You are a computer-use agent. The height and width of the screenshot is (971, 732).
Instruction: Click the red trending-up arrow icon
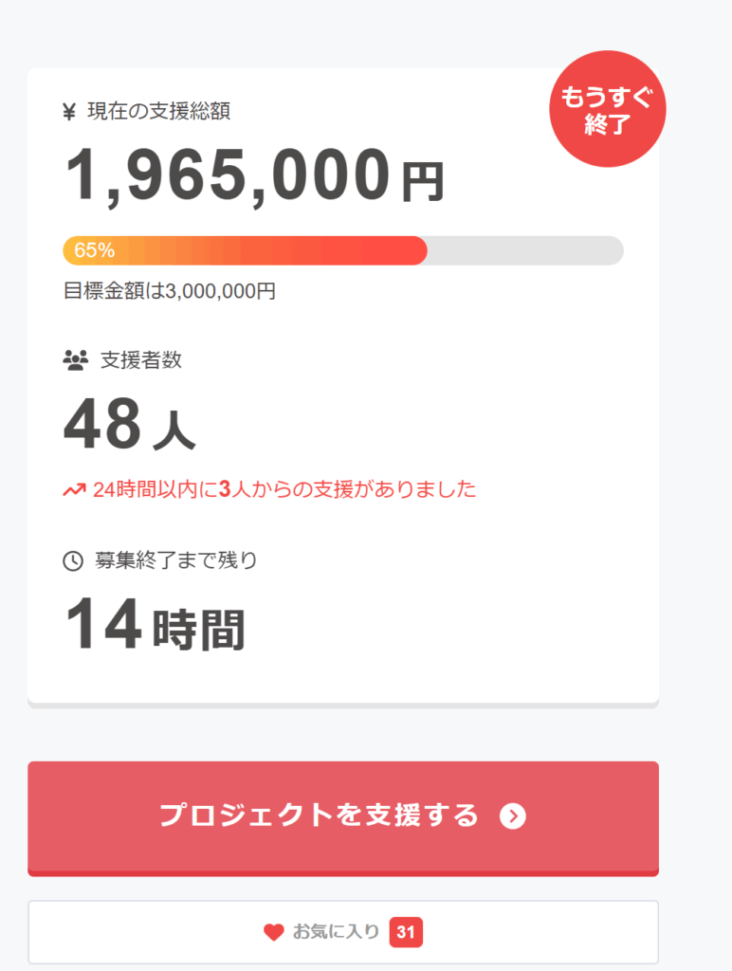(x=74, y=490)
